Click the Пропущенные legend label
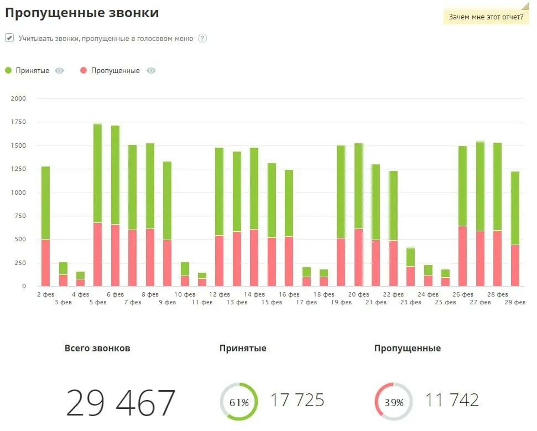This screenshot has width=537, height=431. click(x=115, y=71)
